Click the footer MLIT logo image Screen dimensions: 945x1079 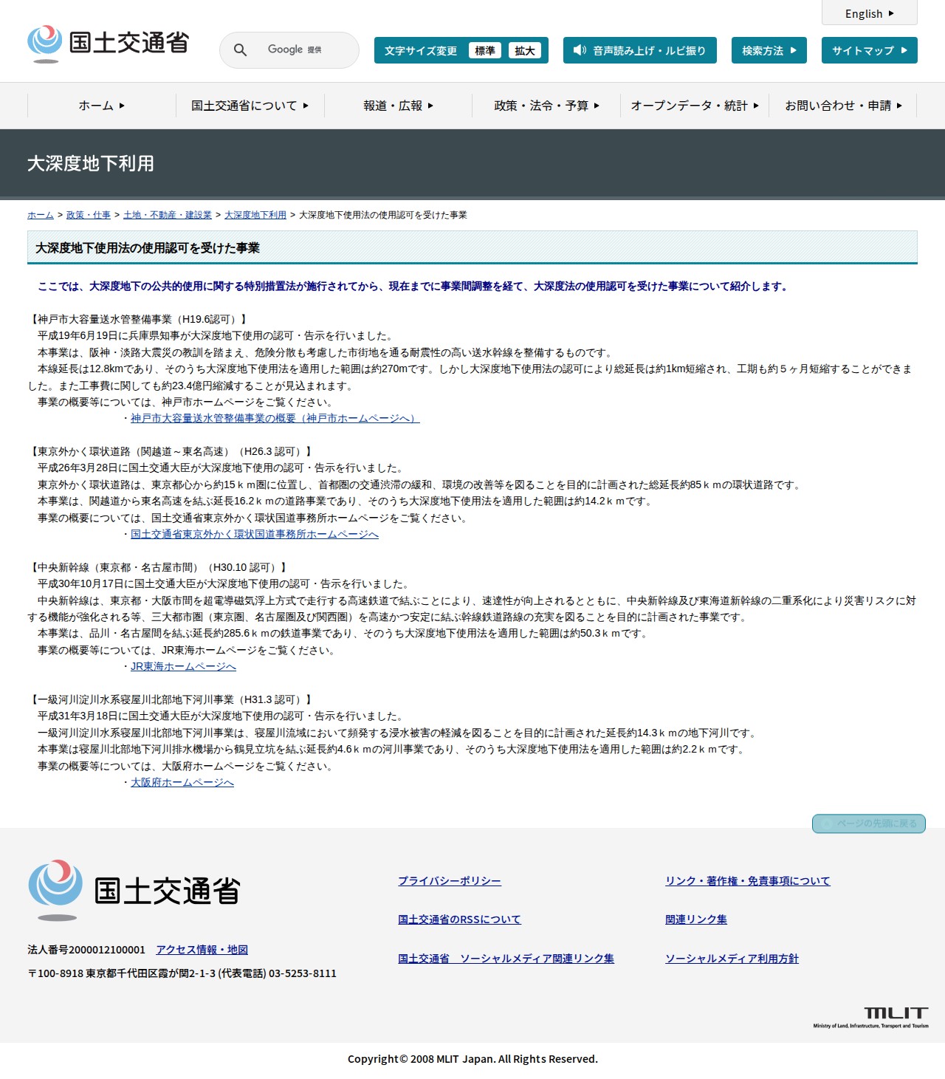[x=134, y=890]
